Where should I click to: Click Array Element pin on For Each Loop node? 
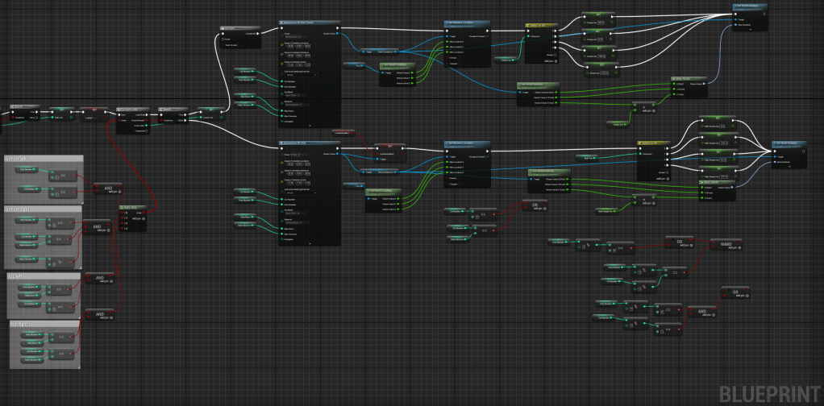145,121
